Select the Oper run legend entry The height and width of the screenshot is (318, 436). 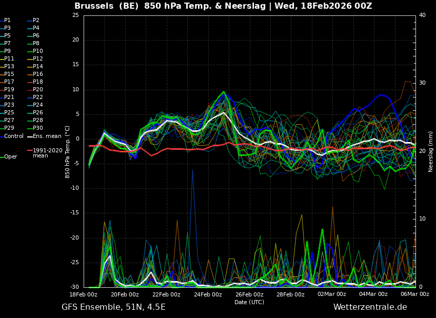tap(10, 157)
